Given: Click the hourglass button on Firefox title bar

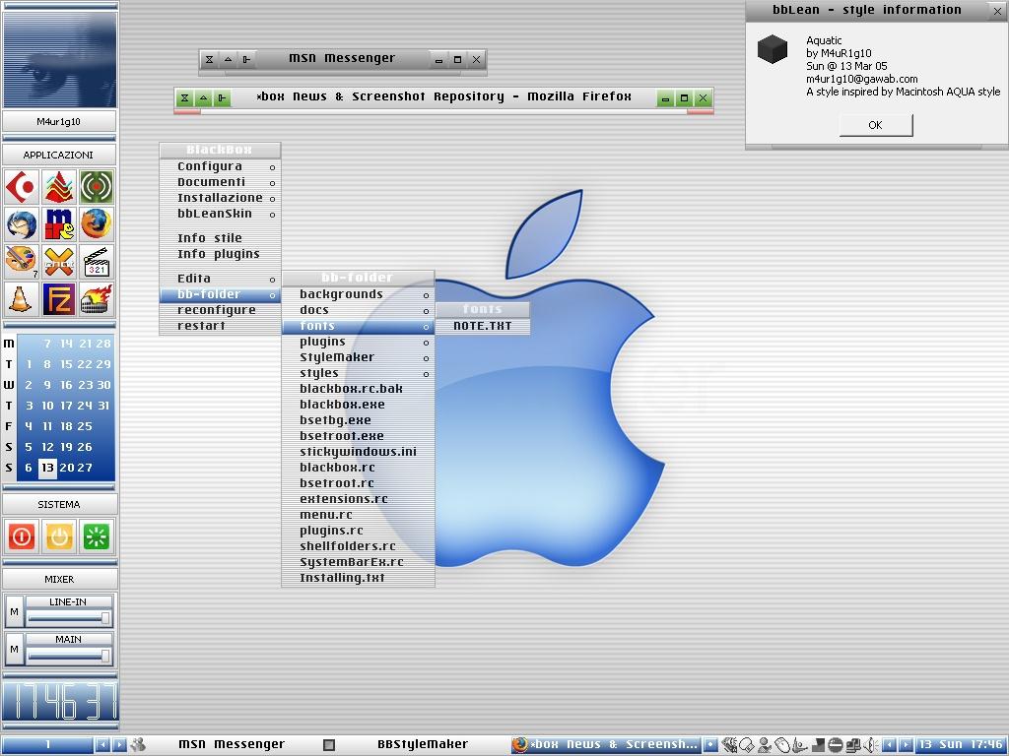Looking at the screenshot, I should click(184, 98).
